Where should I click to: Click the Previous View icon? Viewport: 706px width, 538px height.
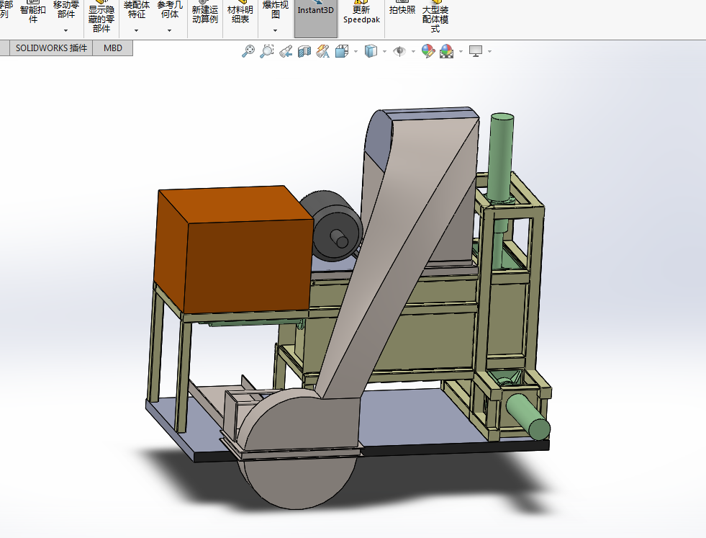(286, 51)
